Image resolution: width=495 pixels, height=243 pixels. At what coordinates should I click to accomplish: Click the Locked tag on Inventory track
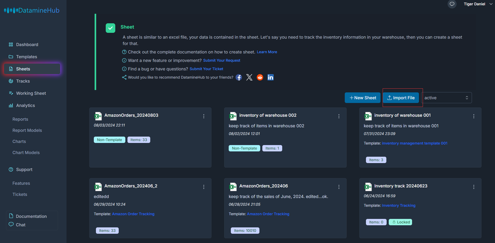coord(400,222)
